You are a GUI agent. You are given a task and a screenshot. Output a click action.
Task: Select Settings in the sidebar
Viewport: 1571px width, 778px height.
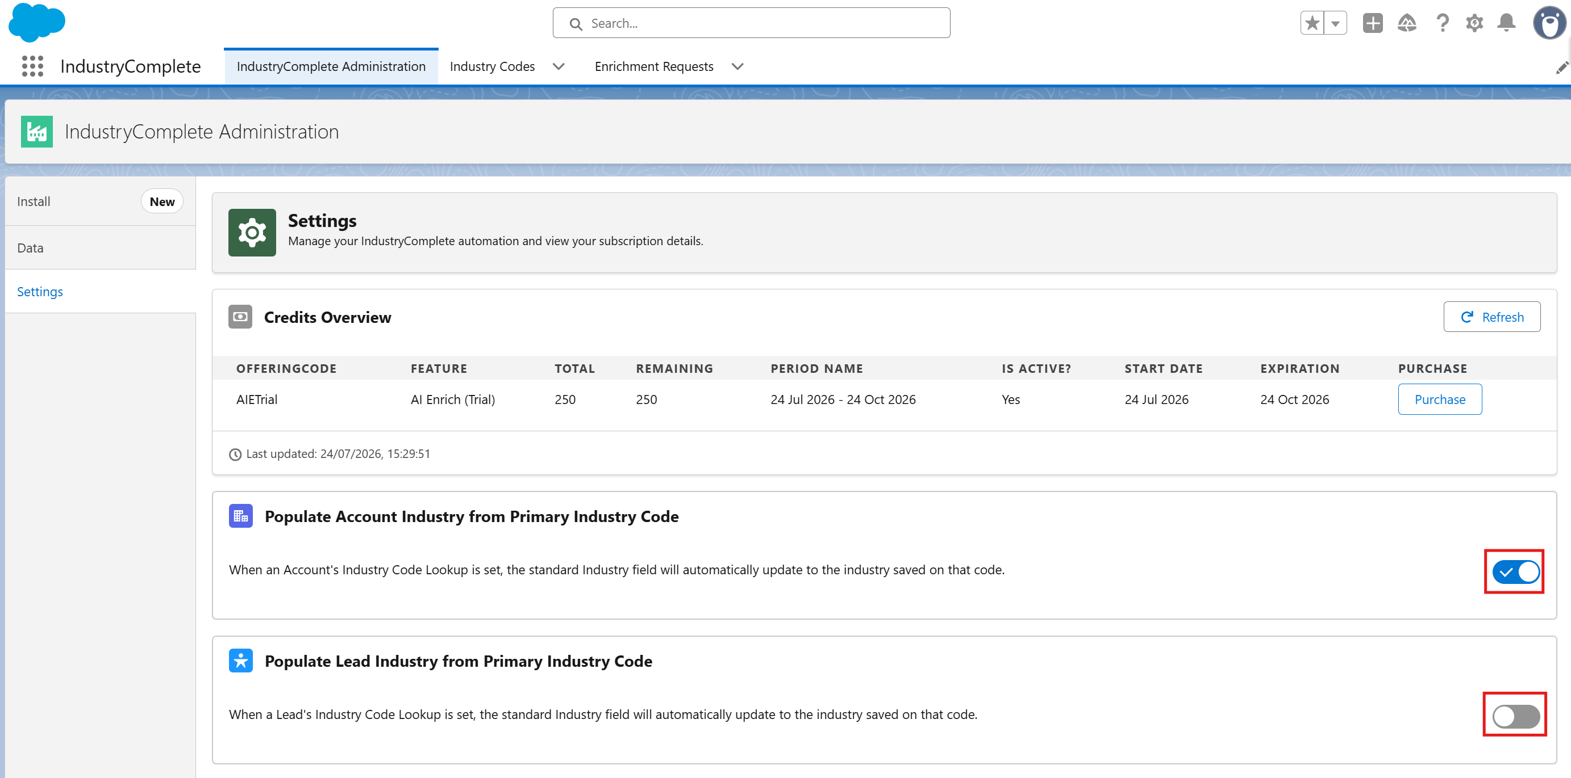pos(100,292)
